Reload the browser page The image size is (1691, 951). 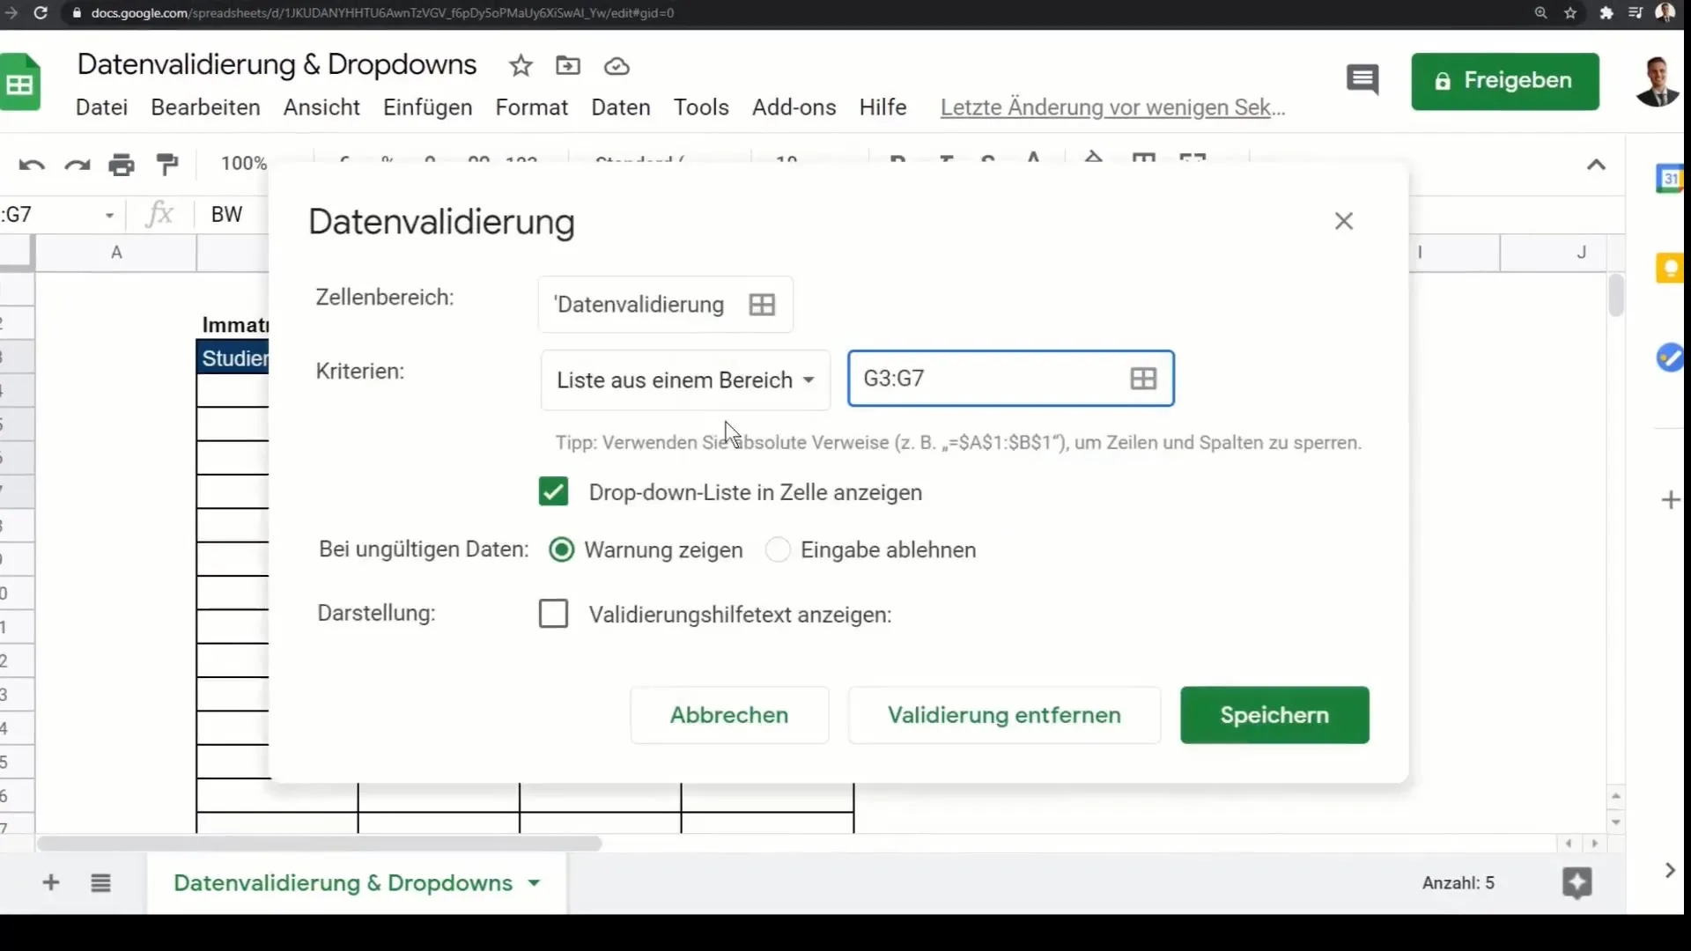(41, 13)
